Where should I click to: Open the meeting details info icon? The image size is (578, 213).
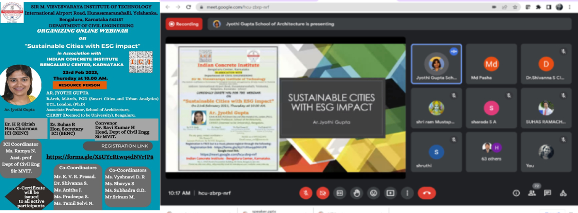point(517,193)
